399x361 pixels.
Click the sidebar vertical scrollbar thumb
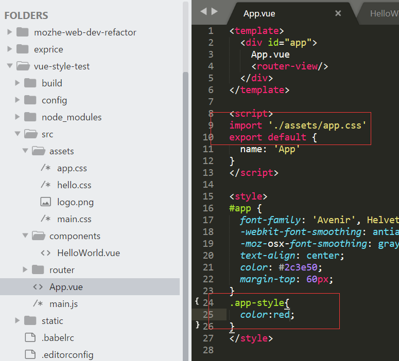(x=185, y=216)
